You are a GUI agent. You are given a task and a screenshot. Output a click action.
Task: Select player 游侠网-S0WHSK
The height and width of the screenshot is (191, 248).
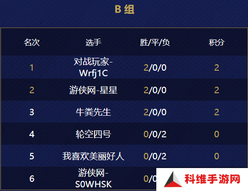click(94, 178)
